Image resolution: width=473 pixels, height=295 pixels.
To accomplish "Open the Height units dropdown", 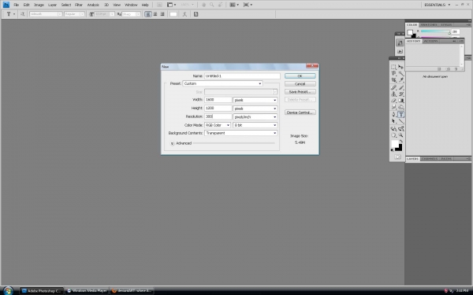I will tap(255, 109).
